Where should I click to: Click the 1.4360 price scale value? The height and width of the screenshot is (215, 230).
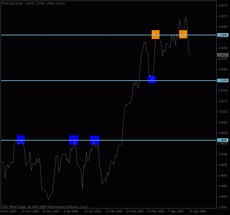tap(223, 197)
